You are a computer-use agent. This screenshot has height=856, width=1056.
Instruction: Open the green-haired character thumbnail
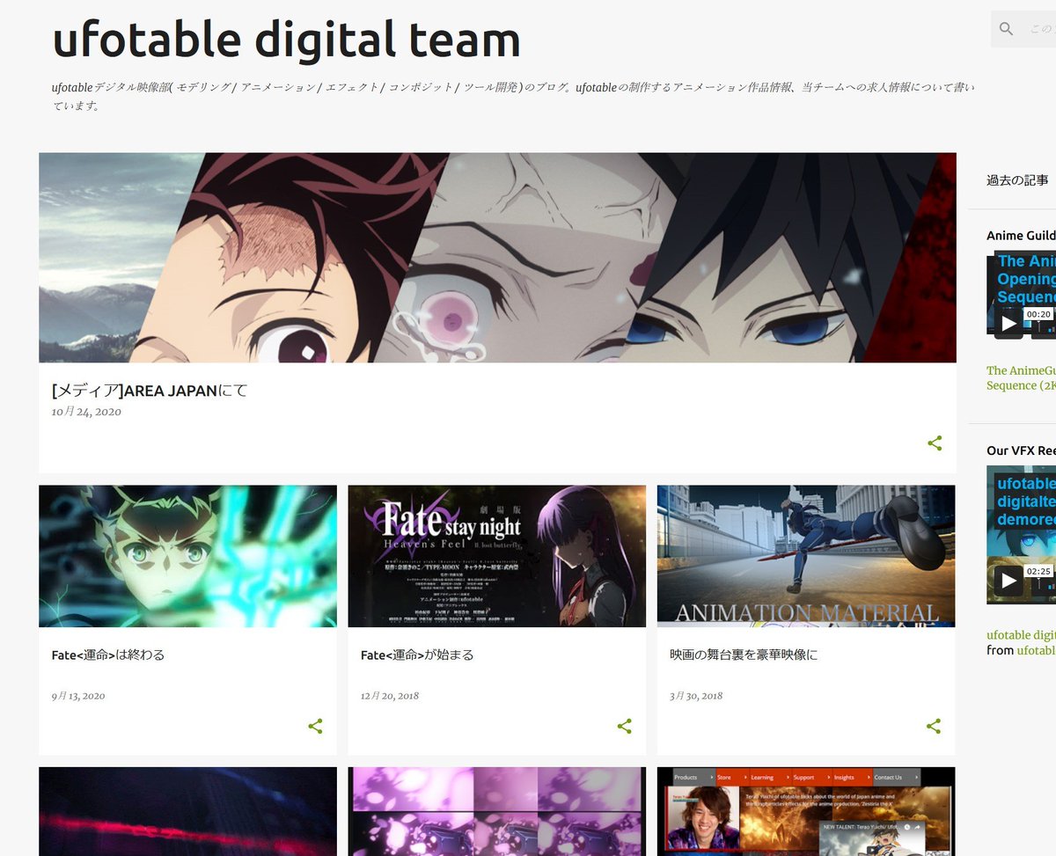pyautogui.click(x=187, y=556)
